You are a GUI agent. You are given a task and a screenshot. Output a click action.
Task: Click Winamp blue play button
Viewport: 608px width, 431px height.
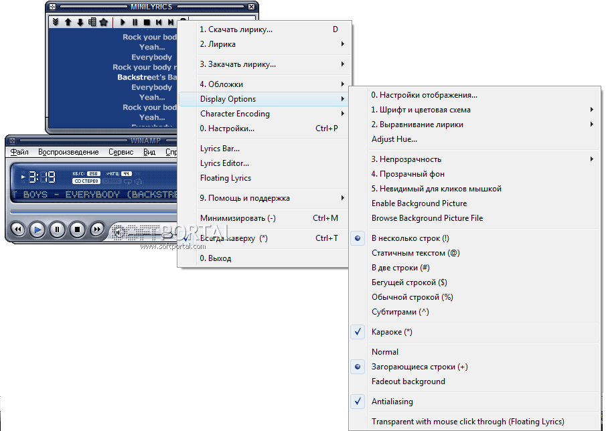coord(37,230)
